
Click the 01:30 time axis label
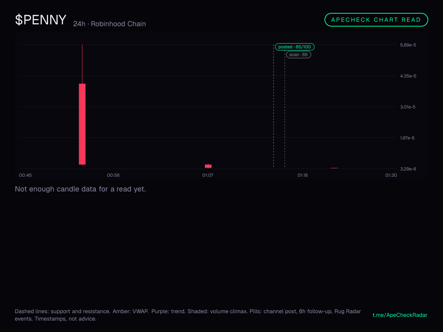391,175
